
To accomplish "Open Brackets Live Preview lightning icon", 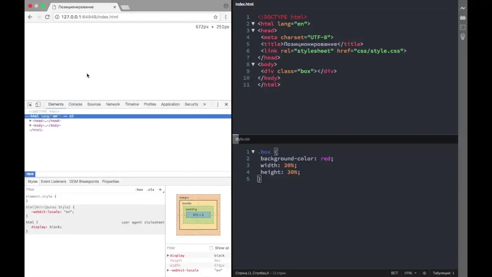I will [x=463, y=8].
